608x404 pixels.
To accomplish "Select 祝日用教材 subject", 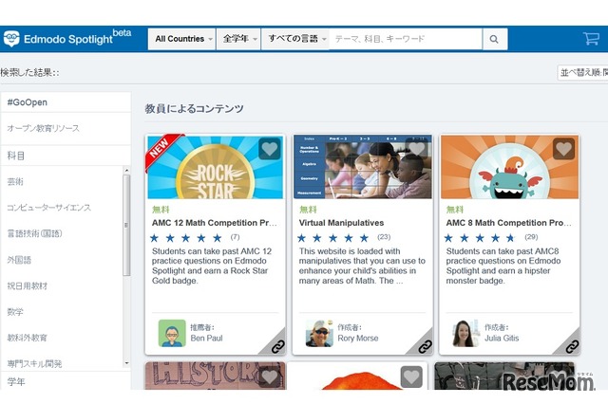I will pos(28,286).
